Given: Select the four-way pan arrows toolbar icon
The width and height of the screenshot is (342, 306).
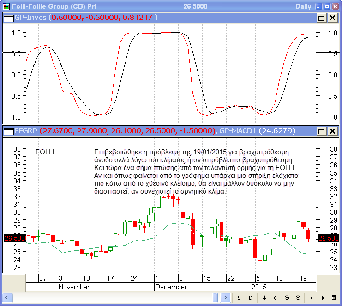Looking at the screenshot, I should tap(276, 298).
